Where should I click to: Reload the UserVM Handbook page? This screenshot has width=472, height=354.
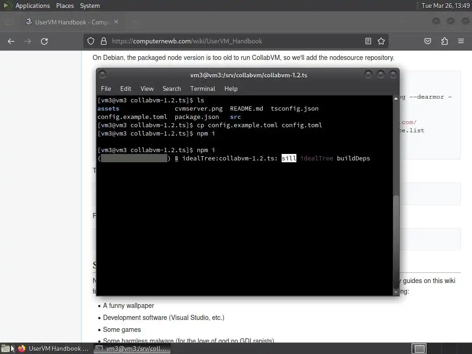point(44,41)
